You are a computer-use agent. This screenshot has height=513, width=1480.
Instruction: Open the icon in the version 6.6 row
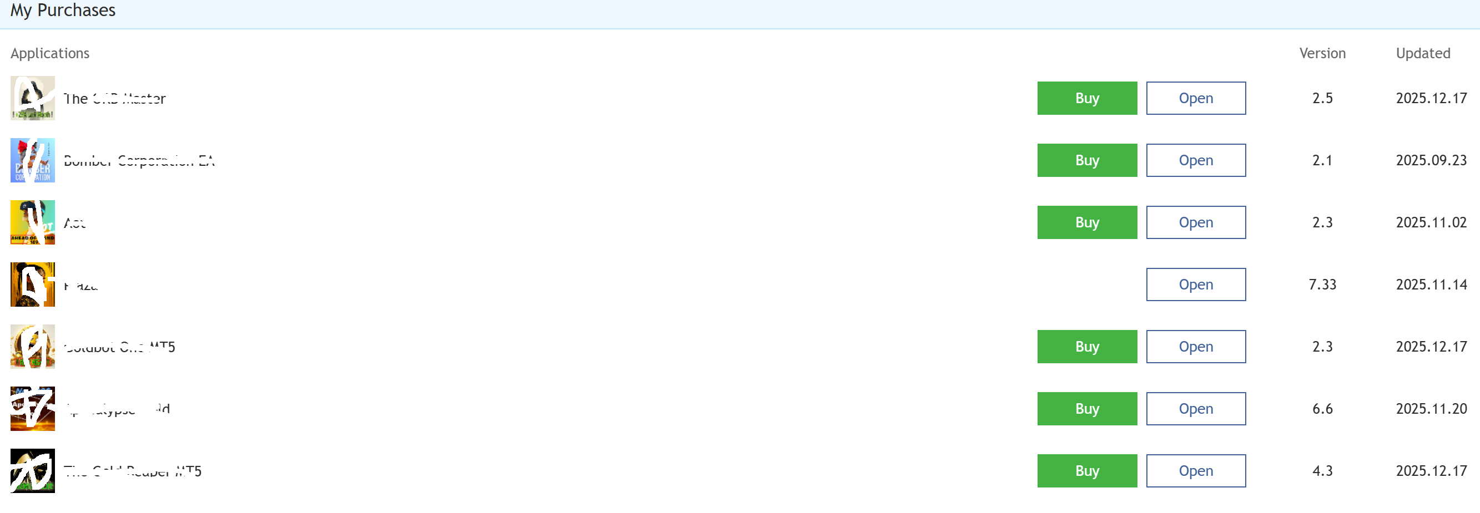(33, 409)
